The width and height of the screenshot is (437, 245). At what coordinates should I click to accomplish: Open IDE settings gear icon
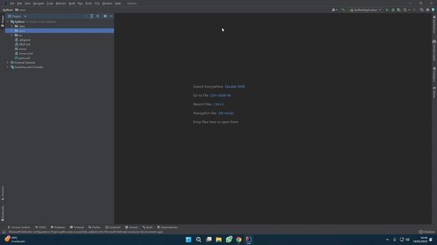427,10
